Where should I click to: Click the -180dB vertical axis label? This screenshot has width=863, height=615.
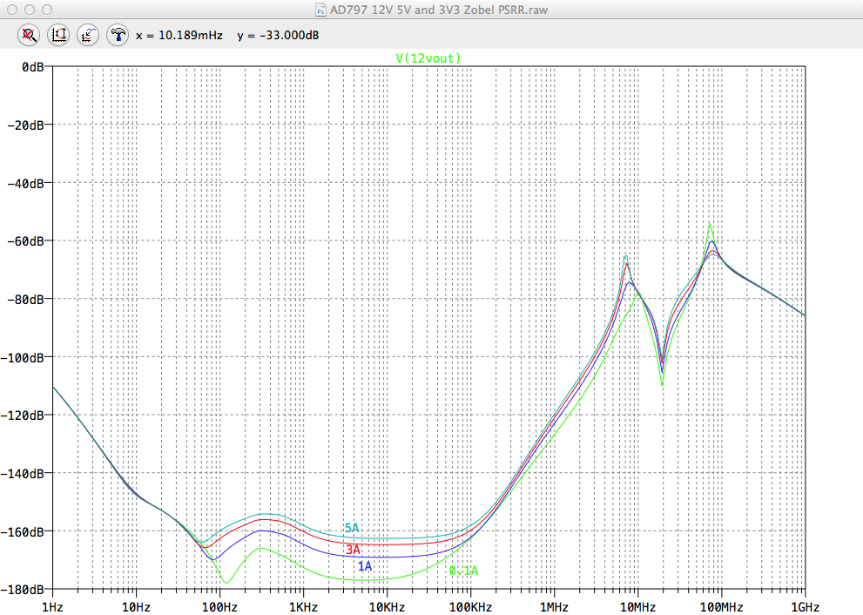click(x=22, y=590)
